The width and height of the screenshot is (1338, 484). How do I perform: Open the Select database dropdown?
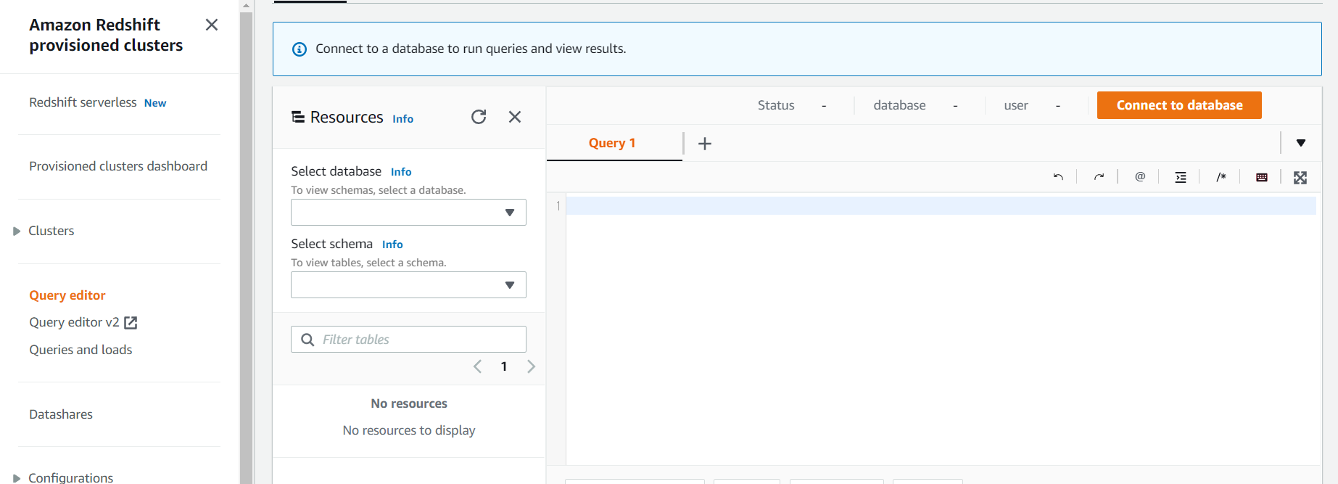point(408,213)
